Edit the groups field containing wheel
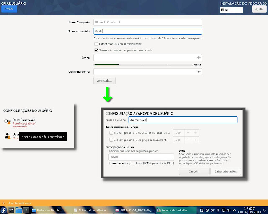Image resolution: width=268 pixels, height=214 pixels. pos(141,157)
